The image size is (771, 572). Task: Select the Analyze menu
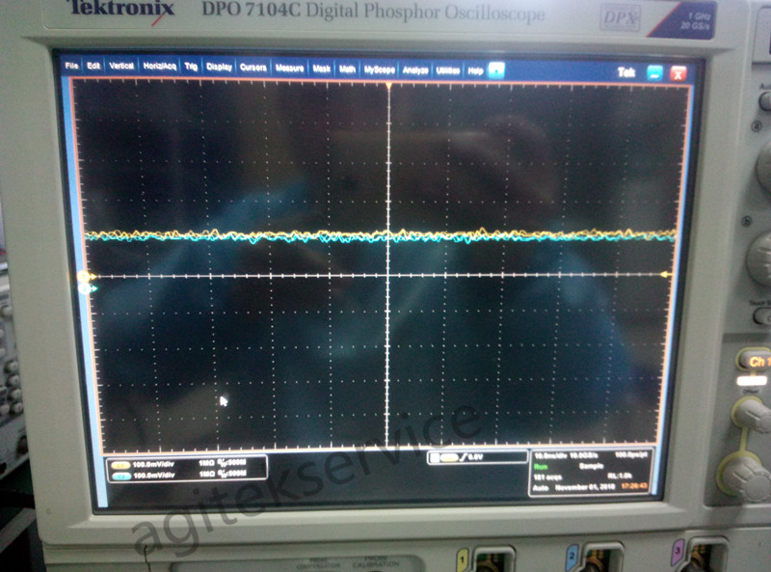(x=415, y=69)
